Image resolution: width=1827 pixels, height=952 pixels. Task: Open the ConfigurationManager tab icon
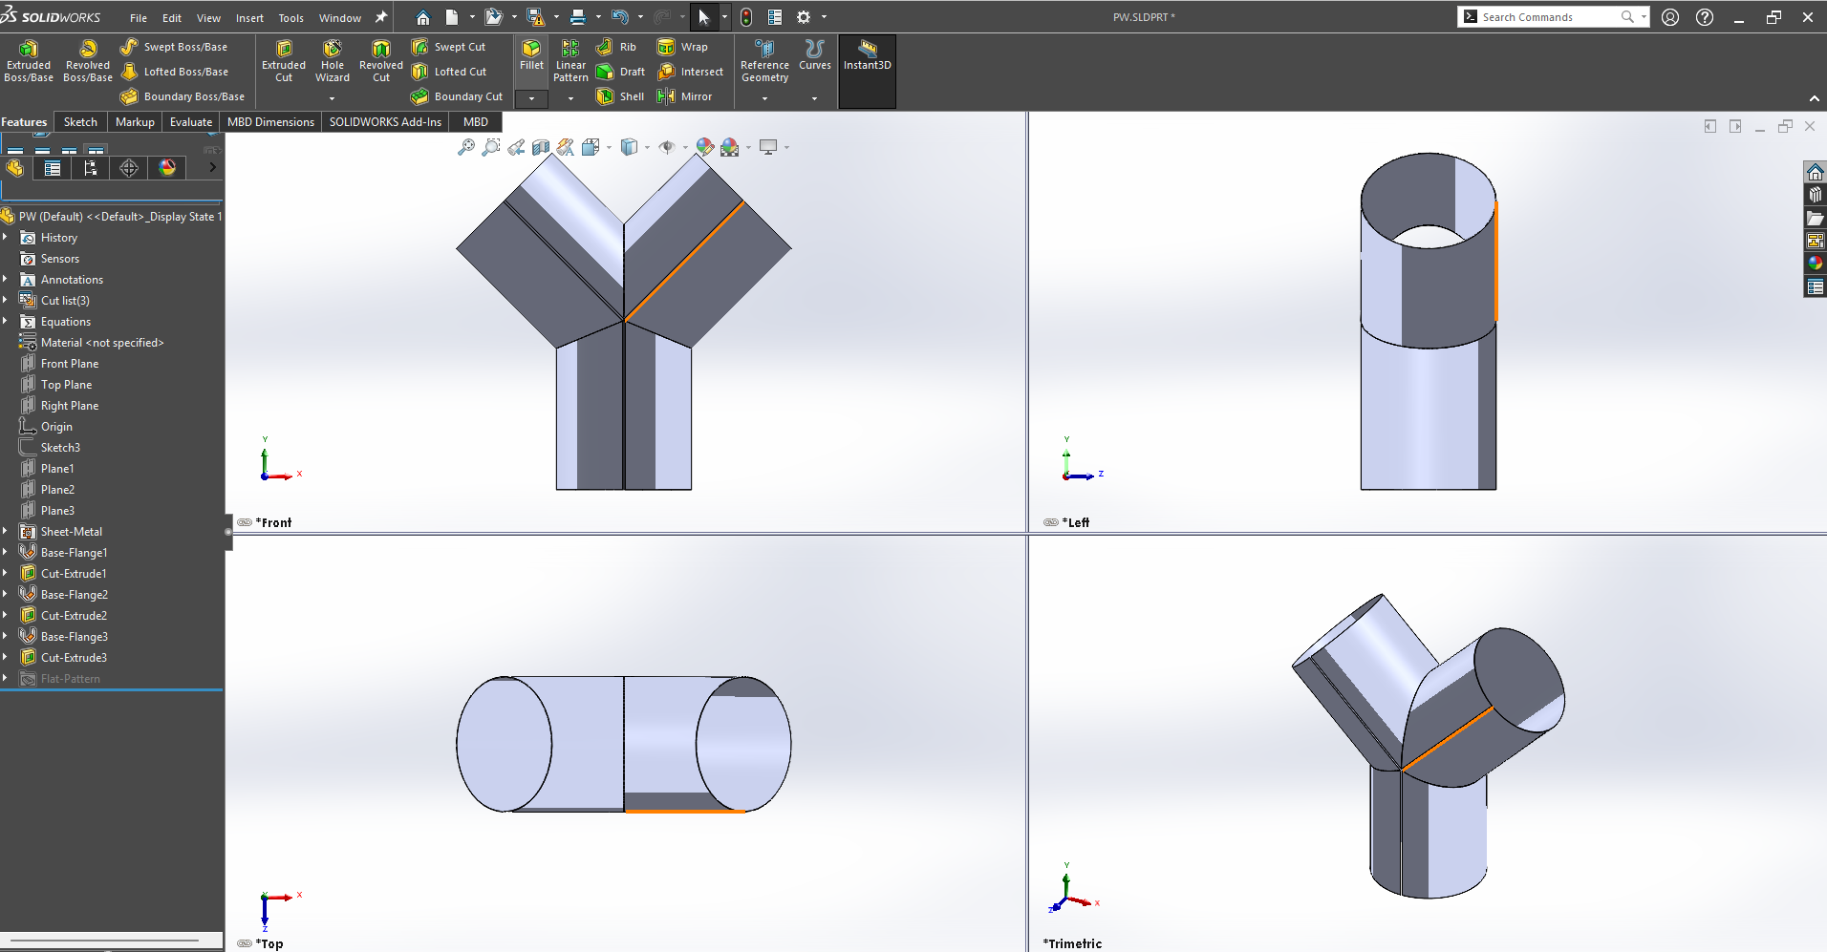point(91,168)
